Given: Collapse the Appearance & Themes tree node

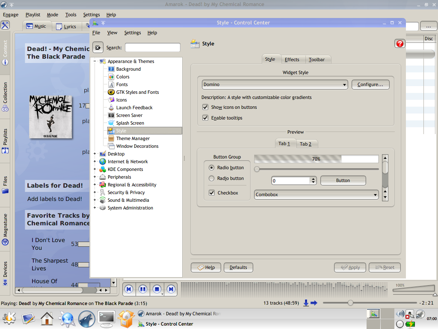Looking at the screenshot, I should (x=95, y=61).
